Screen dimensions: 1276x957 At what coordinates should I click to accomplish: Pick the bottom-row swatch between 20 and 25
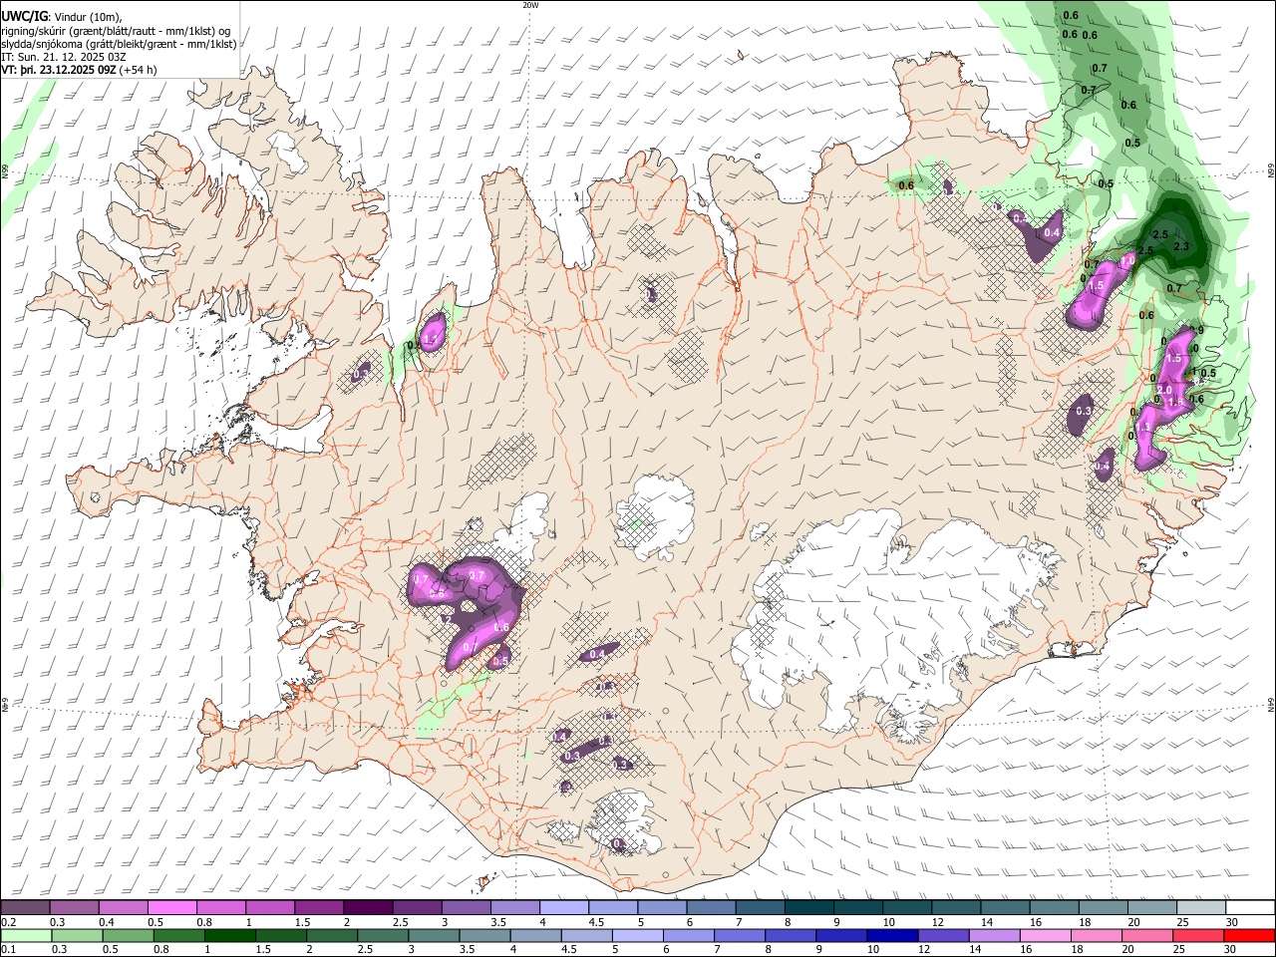[1148, 935]
